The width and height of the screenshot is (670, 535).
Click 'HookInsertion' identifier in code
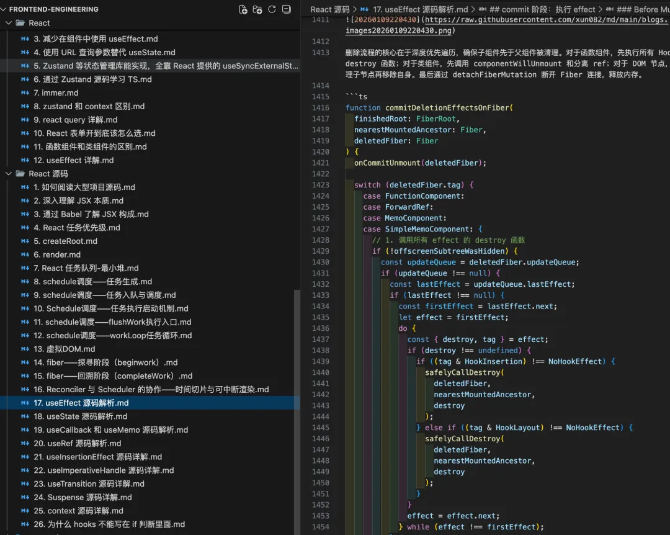click(x=494, y=361)
